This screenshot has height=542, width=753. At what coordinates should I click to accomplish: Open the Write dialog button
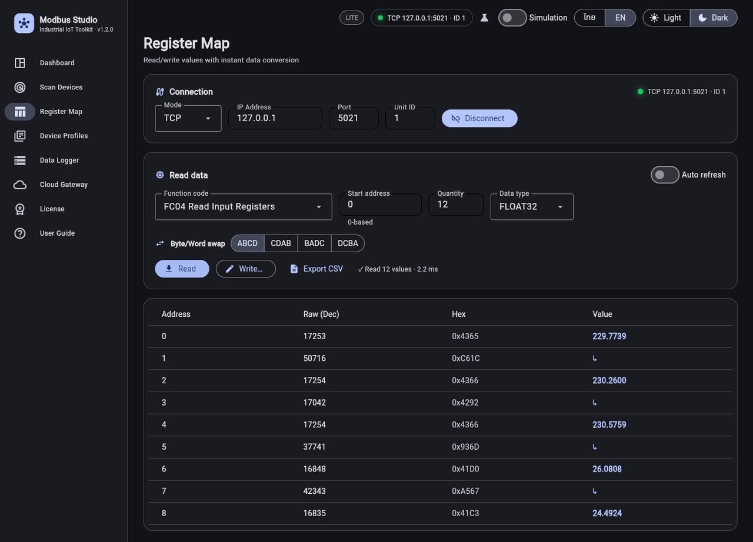pyautogui.click(x=246, y=269)
